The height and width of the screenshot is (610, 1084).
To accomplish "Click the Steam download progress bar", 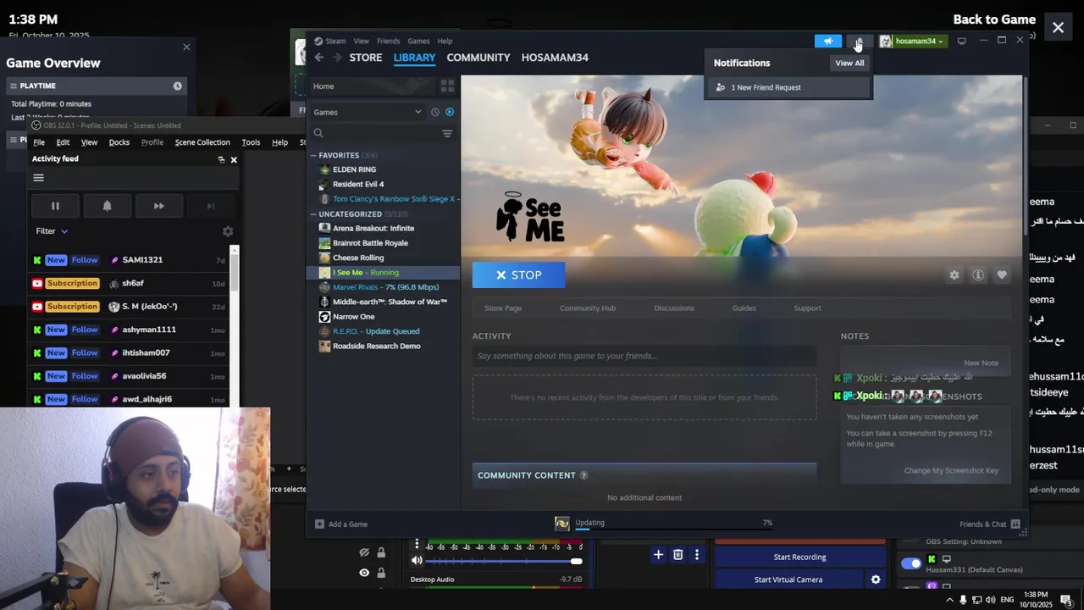I will pyautogui.click(x=674, y=530).
